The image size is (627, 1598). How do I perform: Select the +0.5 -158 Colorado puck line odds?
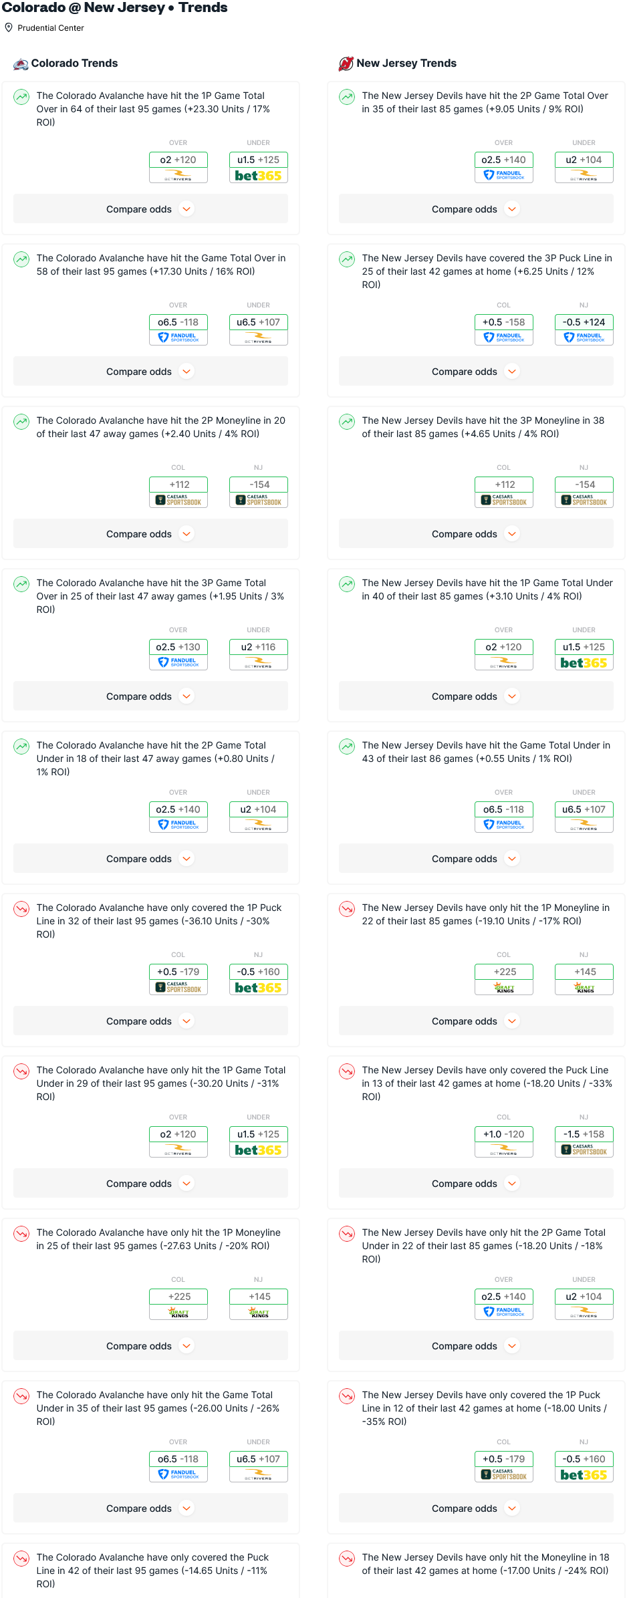click(503, 322)
